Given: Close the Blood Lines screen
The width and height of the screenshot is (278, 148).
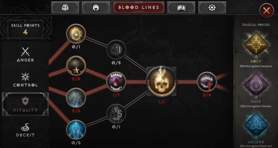Looking at the screenshot, I should click(267, 11).
